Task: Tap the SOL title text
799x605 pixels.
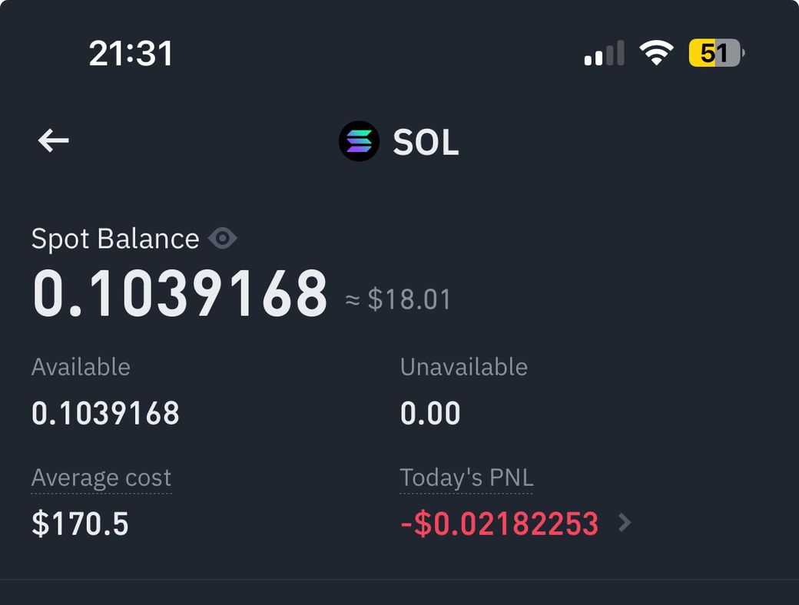Action: pos(426,143)
